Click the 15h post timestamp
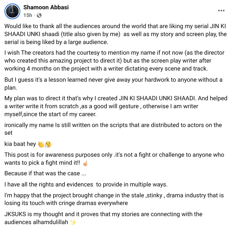 [28, 15]
